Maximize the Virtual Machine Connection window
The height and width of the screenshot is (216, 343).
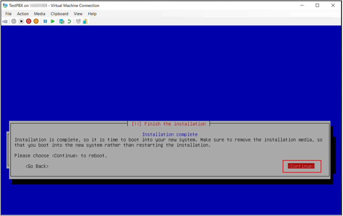[x=317, y=5]
